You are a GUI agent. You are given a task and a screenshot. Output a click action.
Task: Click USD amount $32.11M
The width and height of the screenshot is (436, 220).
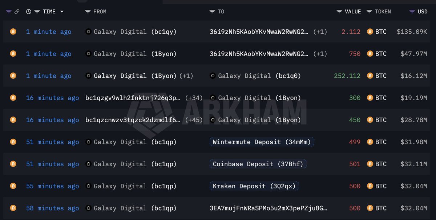point(414,164)
